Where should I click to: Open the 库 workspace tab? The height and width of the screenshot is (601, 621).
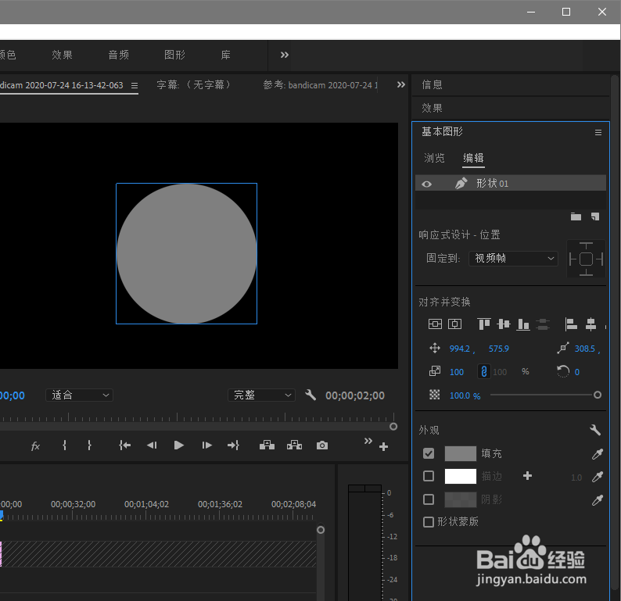(x=225, y=55)
